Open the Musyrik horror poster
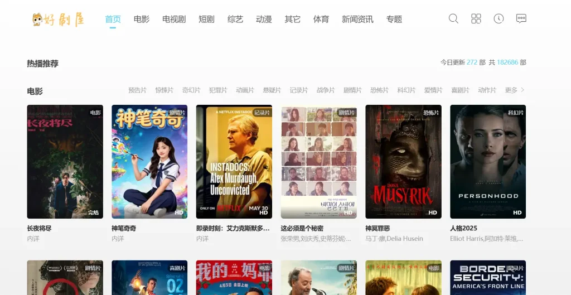This screenshot has width=571, height=295. pyautogui.click(x=404, y=162)
